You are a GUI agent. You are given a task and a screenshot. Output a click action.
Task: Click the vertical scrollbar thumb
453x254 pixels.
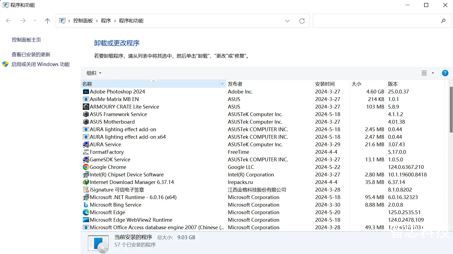click(x=451, y=109)
